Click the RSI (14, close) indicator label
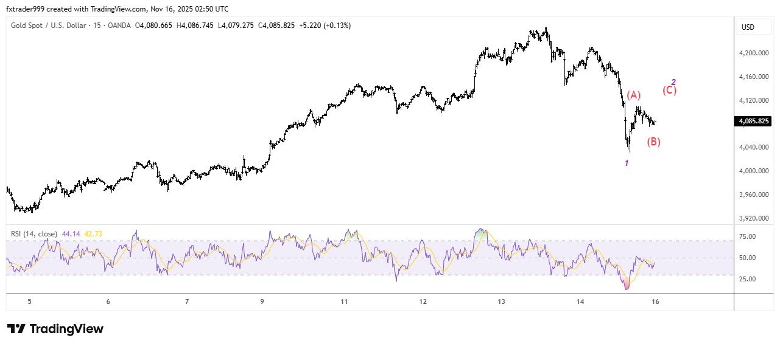Screen dimensions: 780x347 click(x=34, y=234)
